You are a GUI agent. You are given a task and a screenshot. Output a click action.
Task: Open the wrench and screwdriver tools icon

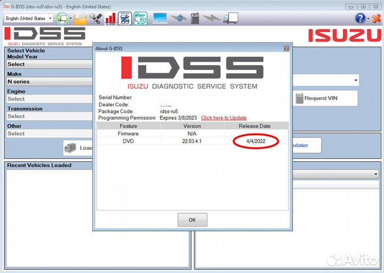(95, 19)
